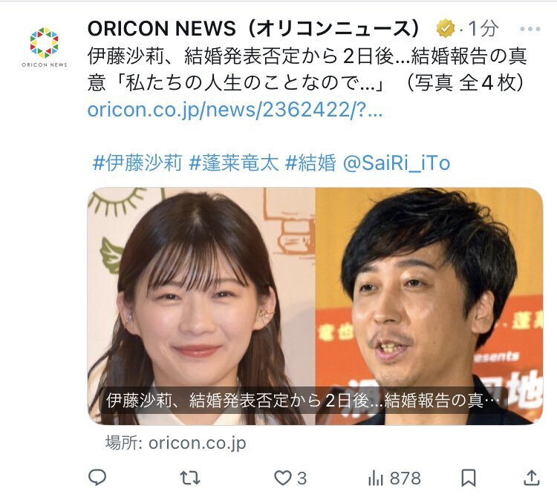Repost this tweet with retweet icon
This screenshot has height=500, width=557.
(190, 478)
